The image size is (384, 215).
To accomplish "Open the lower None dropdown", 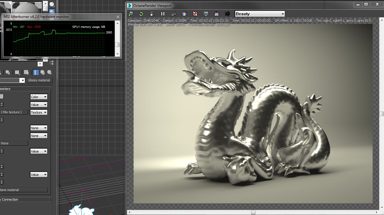I will click(39, 135).
